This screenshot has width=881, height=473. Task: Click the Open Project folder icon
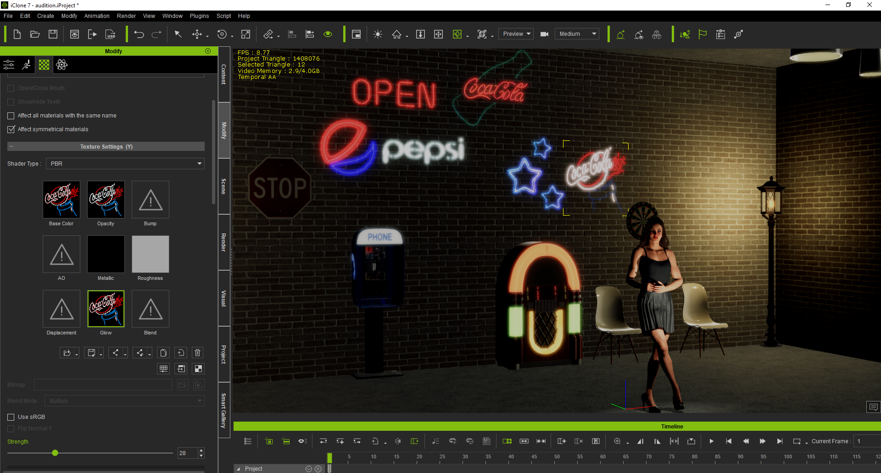pos(35,34)
